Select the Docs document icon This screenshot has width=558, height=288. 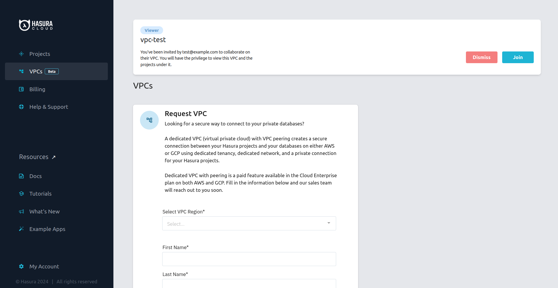point(21,176)
